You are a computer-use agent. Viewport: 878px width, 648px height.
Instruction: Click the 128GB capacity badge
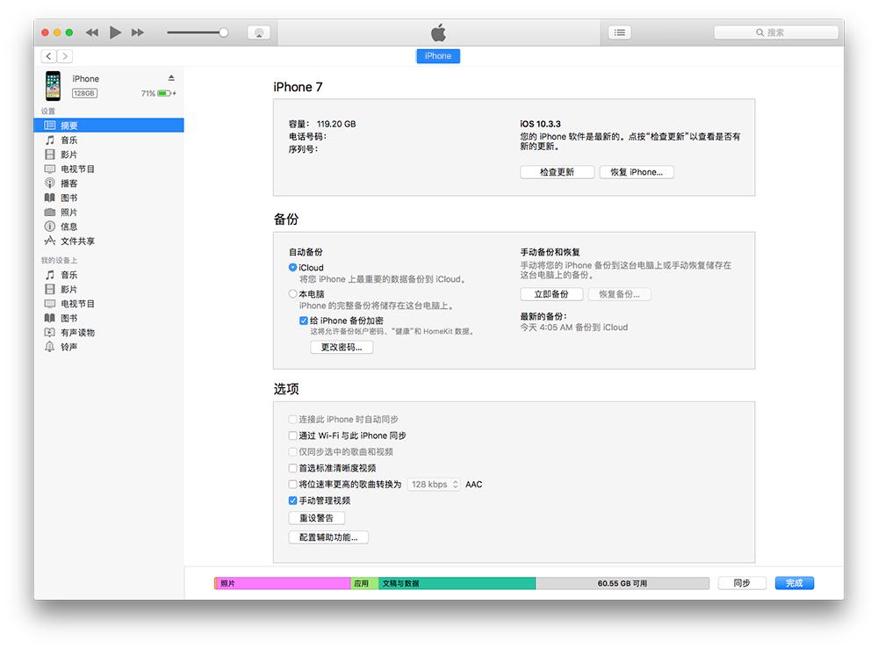pos(84,94)
